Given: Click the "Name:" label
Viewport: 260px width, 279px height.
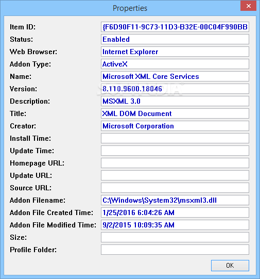Looking at the screenshot, I should 21,76.
